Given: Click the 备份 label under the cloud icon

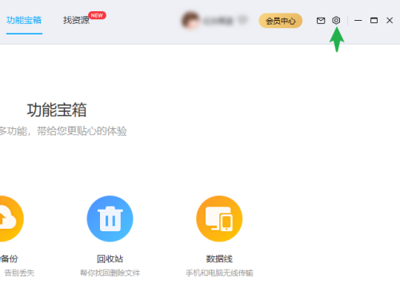Looking at the screenshot, I should tap(9, 258).
